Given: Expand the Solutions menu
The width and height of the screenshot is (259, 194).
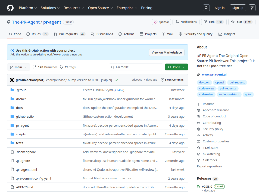Looking at the screenshot, I should 50,8.
